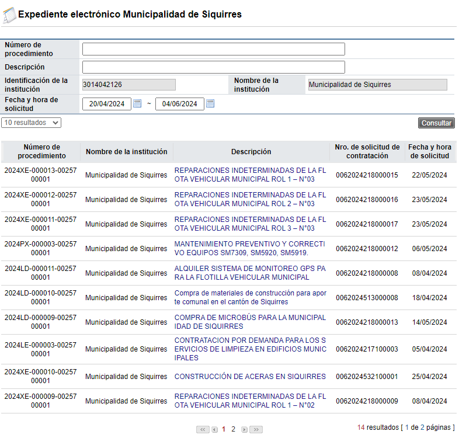This screenshot has width=459, height=438.
Task: Click the Consultar button
Action: click(436, 123)
